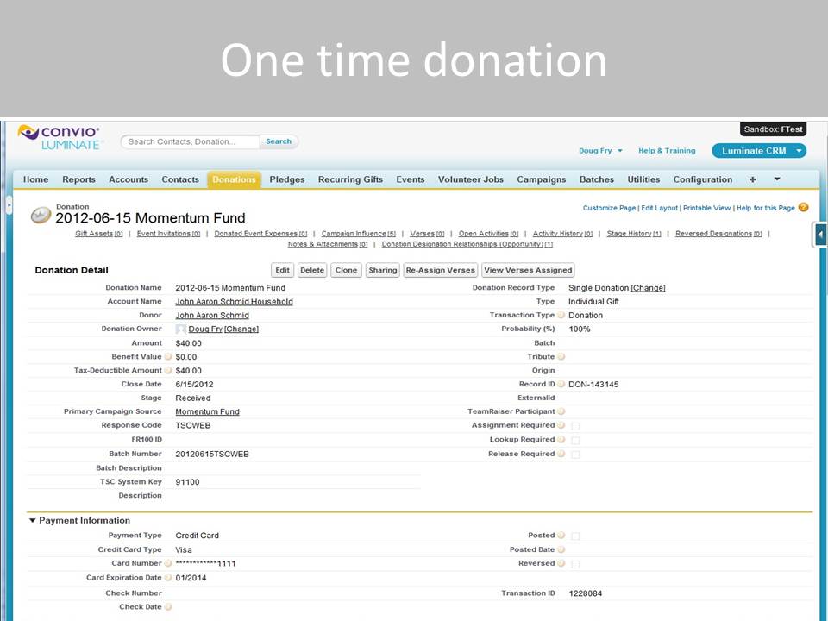Click the info icon next to Transaction Type
828x621 pixels.
(561, 316)
